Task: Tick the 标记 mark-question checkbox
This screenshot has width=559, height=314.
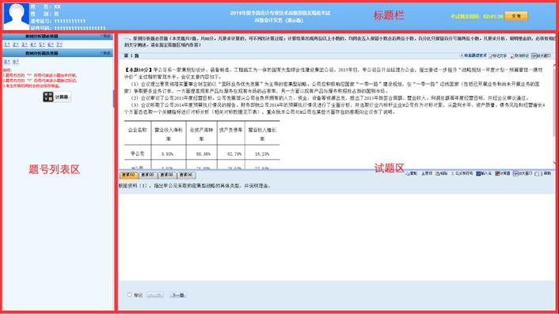Action: pyautogui.click(x=130, y=295)
